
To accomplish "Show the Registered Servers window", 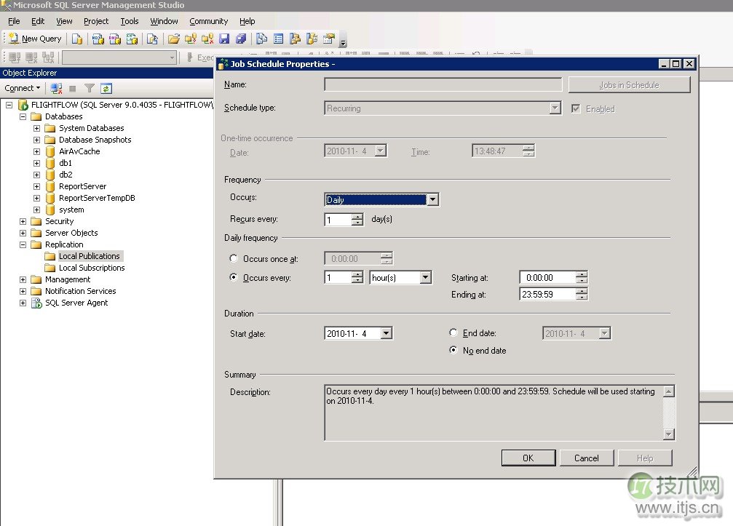I will click(x=262, y=39).
